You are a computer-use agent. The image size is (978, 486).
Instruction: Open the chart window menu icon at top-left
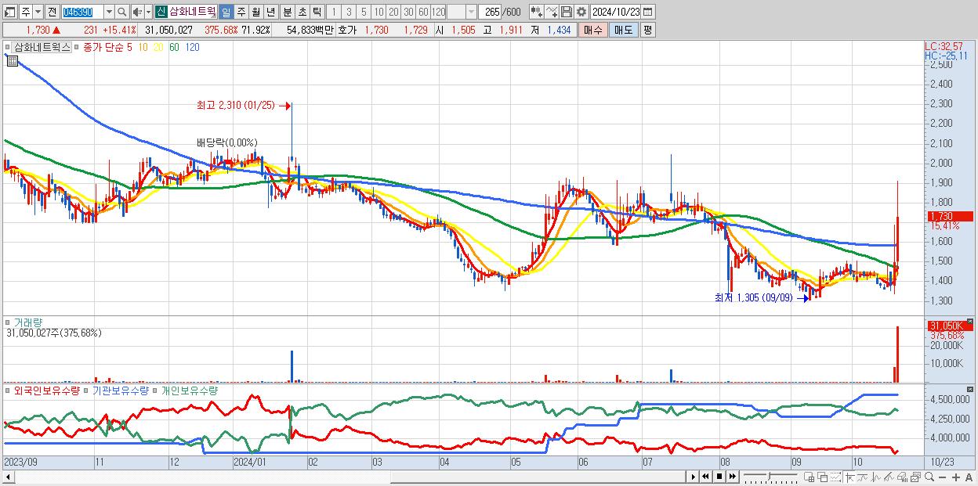[9, 12]
